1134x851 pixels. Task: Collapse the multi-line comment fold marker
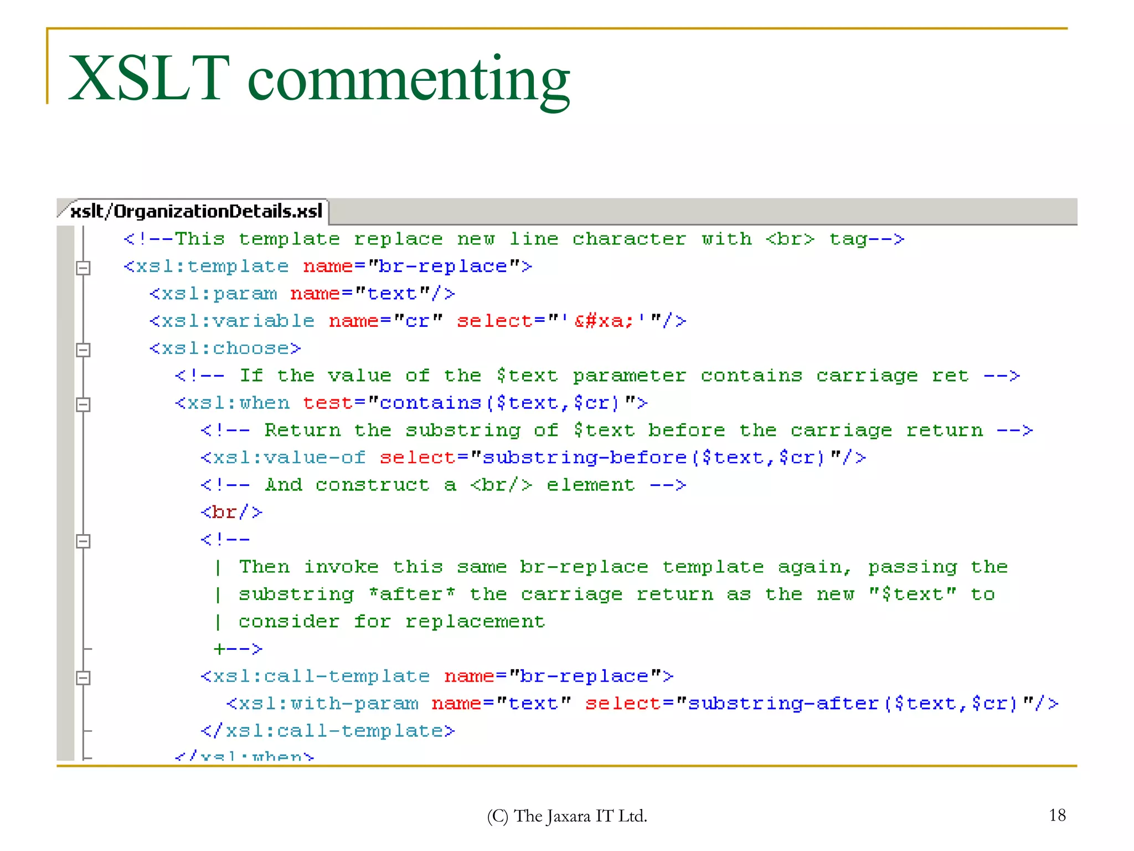point(83,541)
